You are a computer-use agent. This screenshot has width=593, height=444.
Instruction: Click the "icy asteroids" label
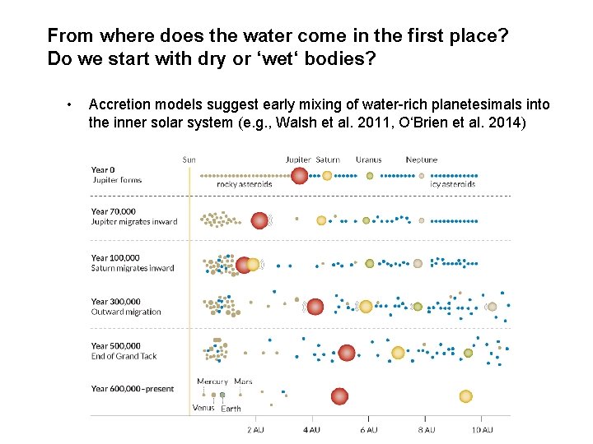point(453,185)
